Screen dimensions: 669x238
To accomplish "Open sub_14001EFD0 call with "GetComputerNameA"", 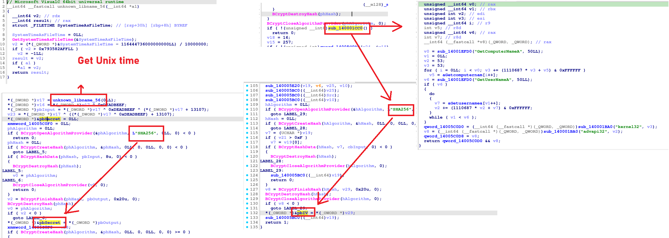I will [x=454, y=52].
